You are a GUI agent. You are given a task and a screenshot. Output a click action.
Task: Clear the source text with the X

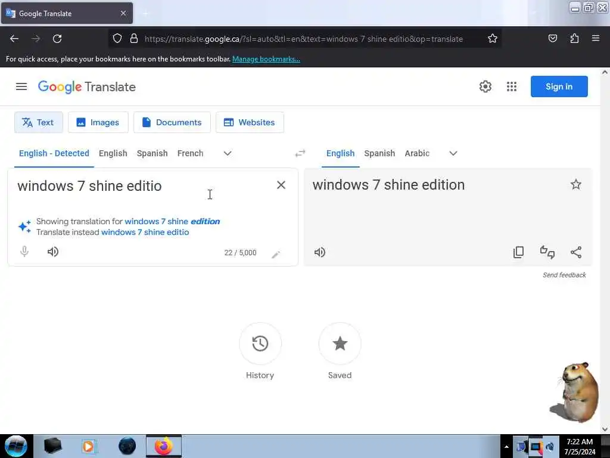click(x=281, y=185)
